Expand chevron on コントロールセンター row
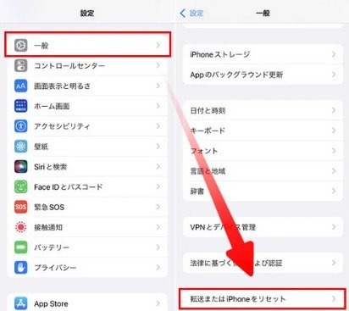Screen dimensions: 349x311 158,65
